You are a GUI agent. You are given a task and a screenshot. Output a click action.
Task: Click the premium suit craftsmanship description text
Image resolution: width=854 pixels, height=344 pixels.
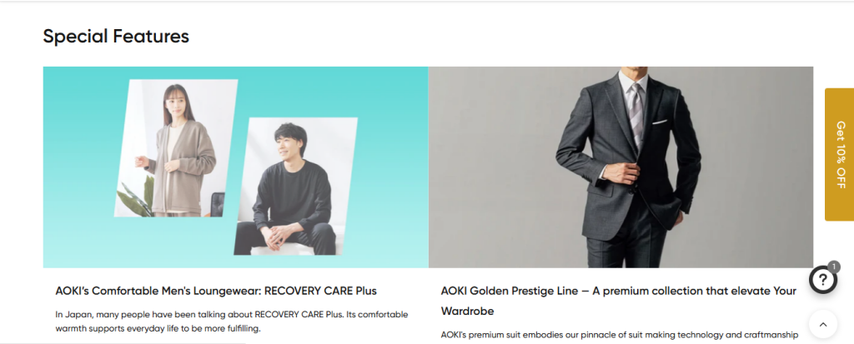[x=620, y=335]
